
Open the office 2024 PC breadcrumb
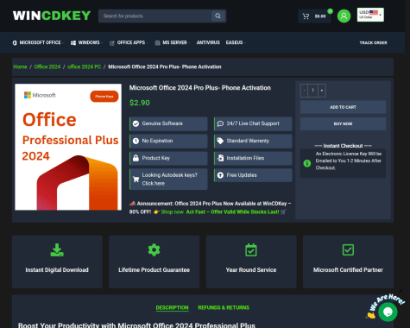pos(85,66)
